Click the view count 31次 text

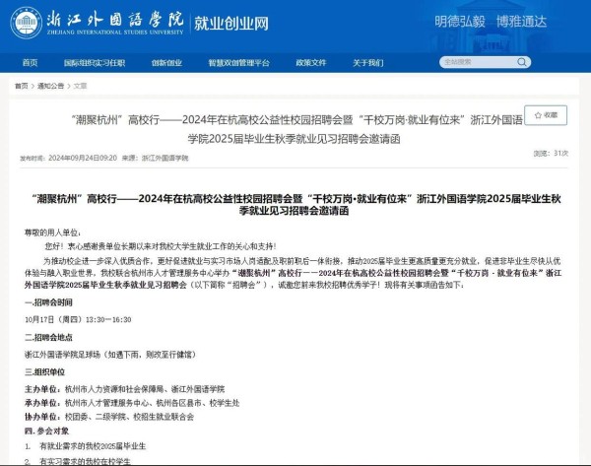(x=560, y=153)
